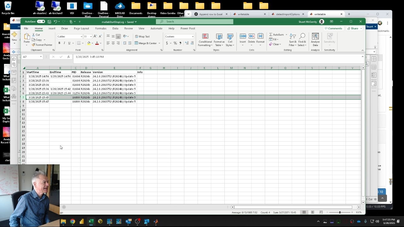Switch to the Formulas ribbon tab
The width and height of the screenshot is (404, 227).
click(101, 28)
